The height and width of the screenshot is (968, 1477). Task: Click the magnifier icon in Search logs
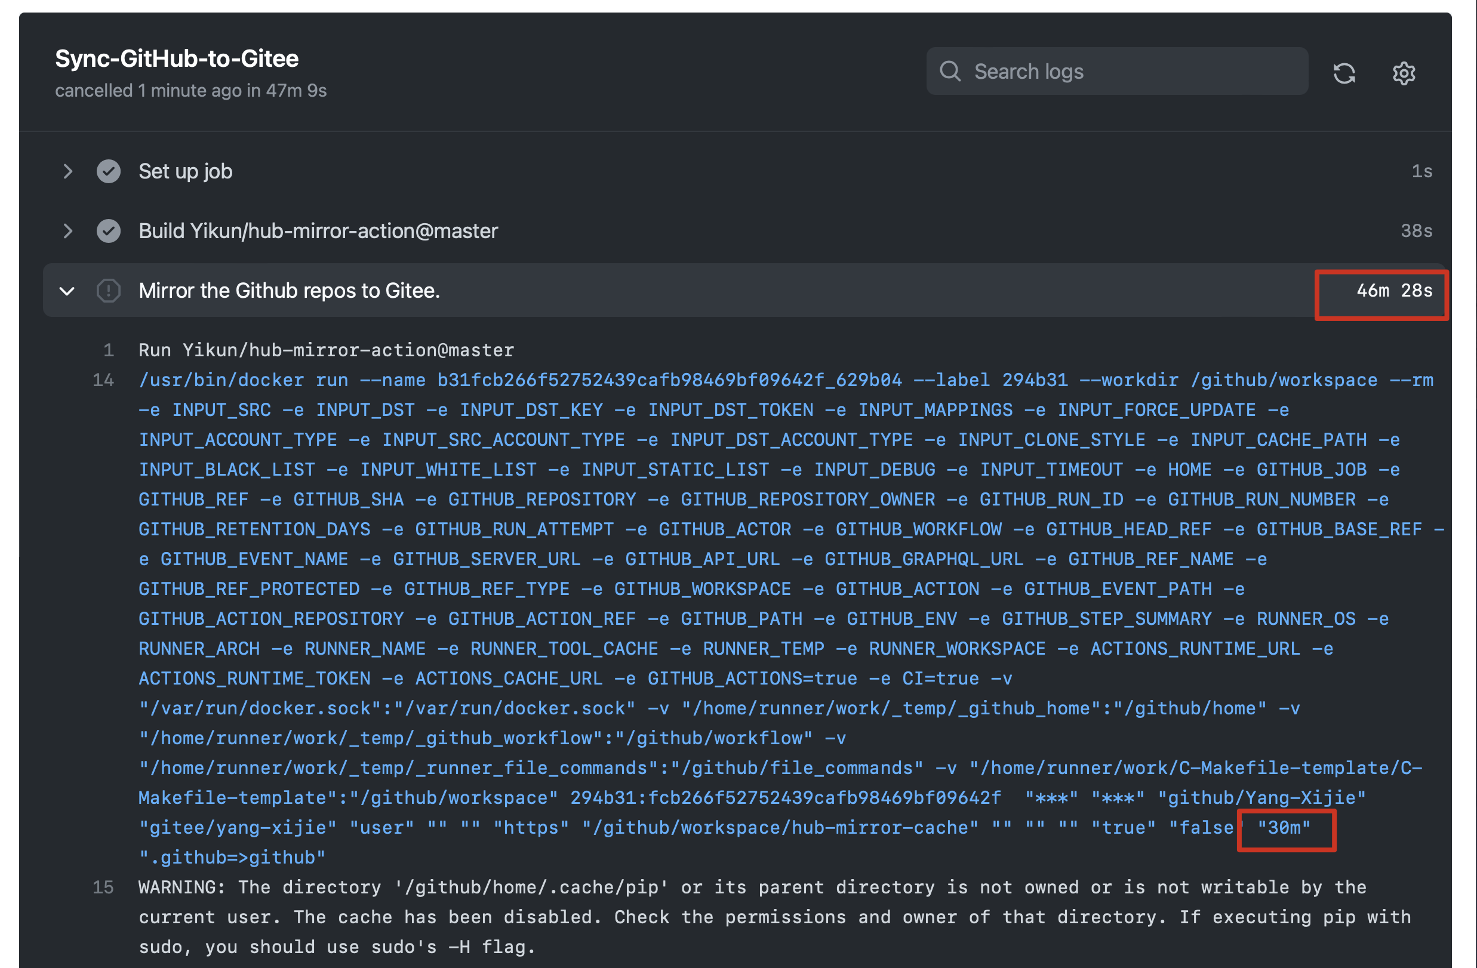coord(950,72)
